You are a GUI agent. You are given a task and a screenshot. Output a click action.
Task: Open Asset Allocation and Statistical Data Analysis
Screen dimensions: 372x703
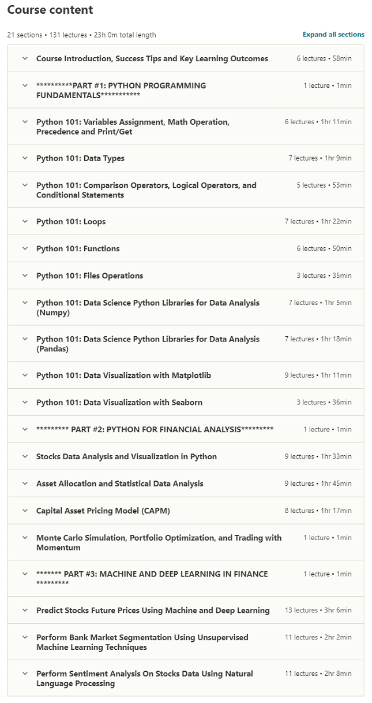coord(119,483)
